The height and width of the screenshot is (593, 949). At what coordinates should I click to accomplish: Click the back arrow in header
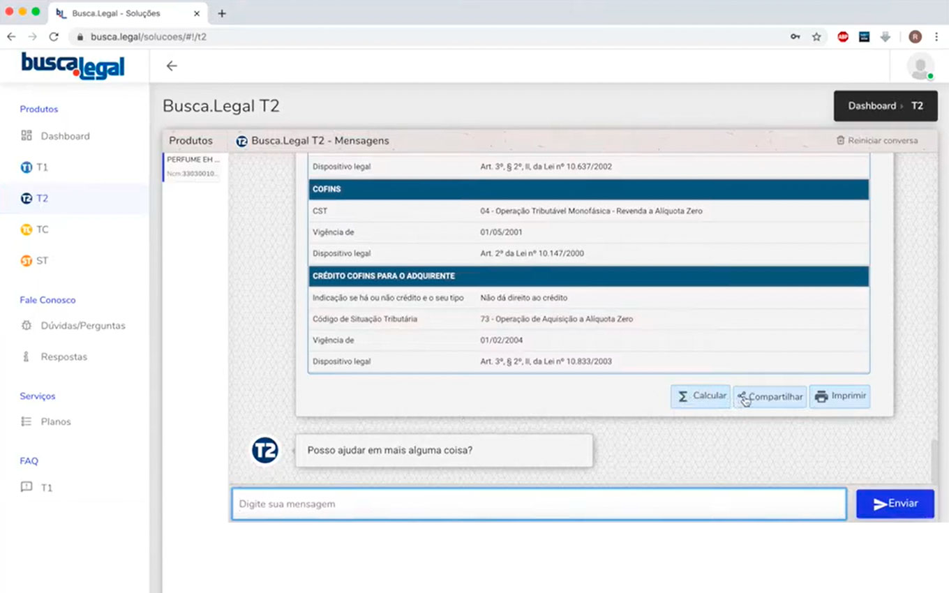172,66
